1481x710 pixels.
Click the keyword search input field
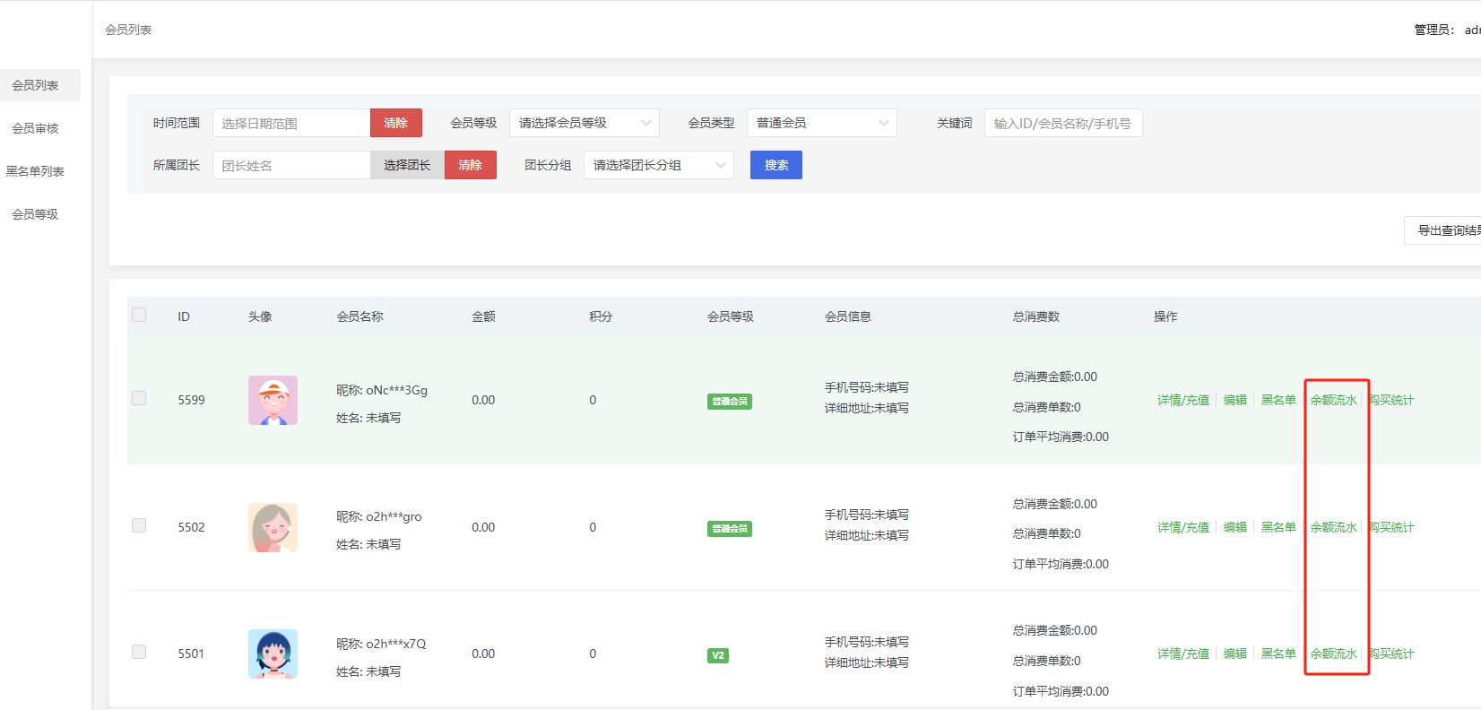click(1062, 123)
